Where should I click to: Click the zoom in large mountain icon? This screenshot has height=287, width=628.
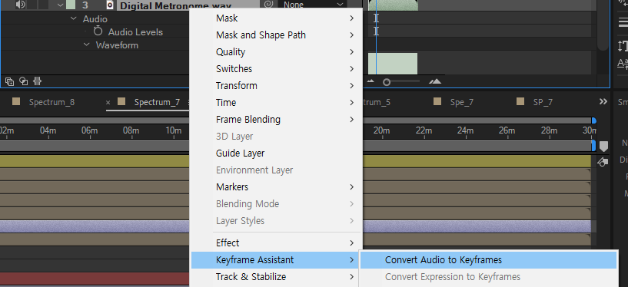[434, 81]
